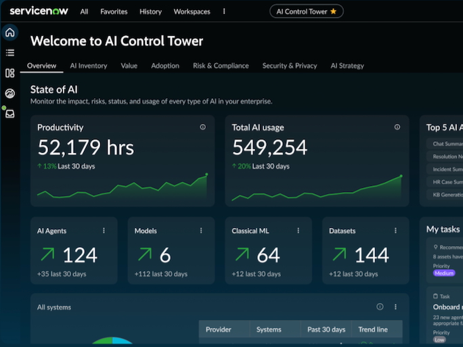Click +112 last 30 days text
The height and width of the screenshot is (347, 463).
[161, 274]
